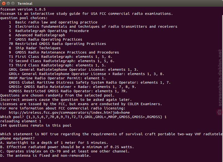Click the 'Ship Radar Techniques' line
Image resolution: width=223 pixels, height=162 pixels.
[x=35, y=48]
